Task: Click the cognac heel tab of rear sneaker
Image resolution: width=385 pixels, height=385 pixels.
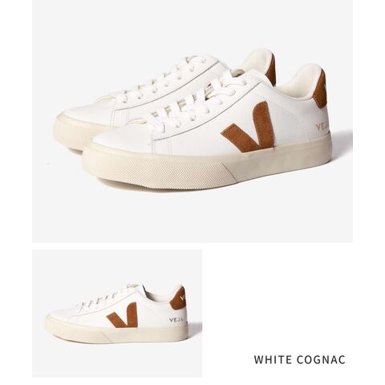Action: (271, 69)
